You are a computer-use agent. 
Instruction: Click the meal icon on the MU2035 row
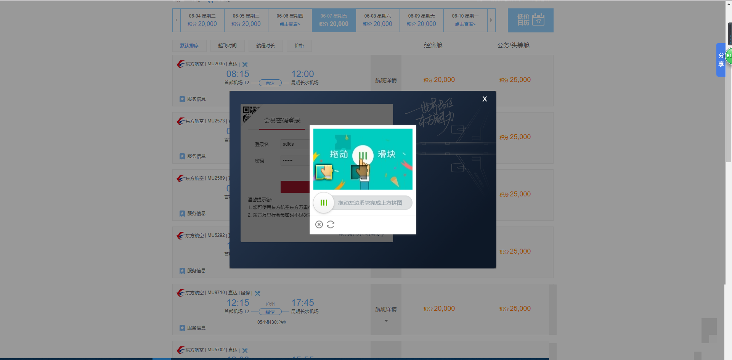pos(245,64)
